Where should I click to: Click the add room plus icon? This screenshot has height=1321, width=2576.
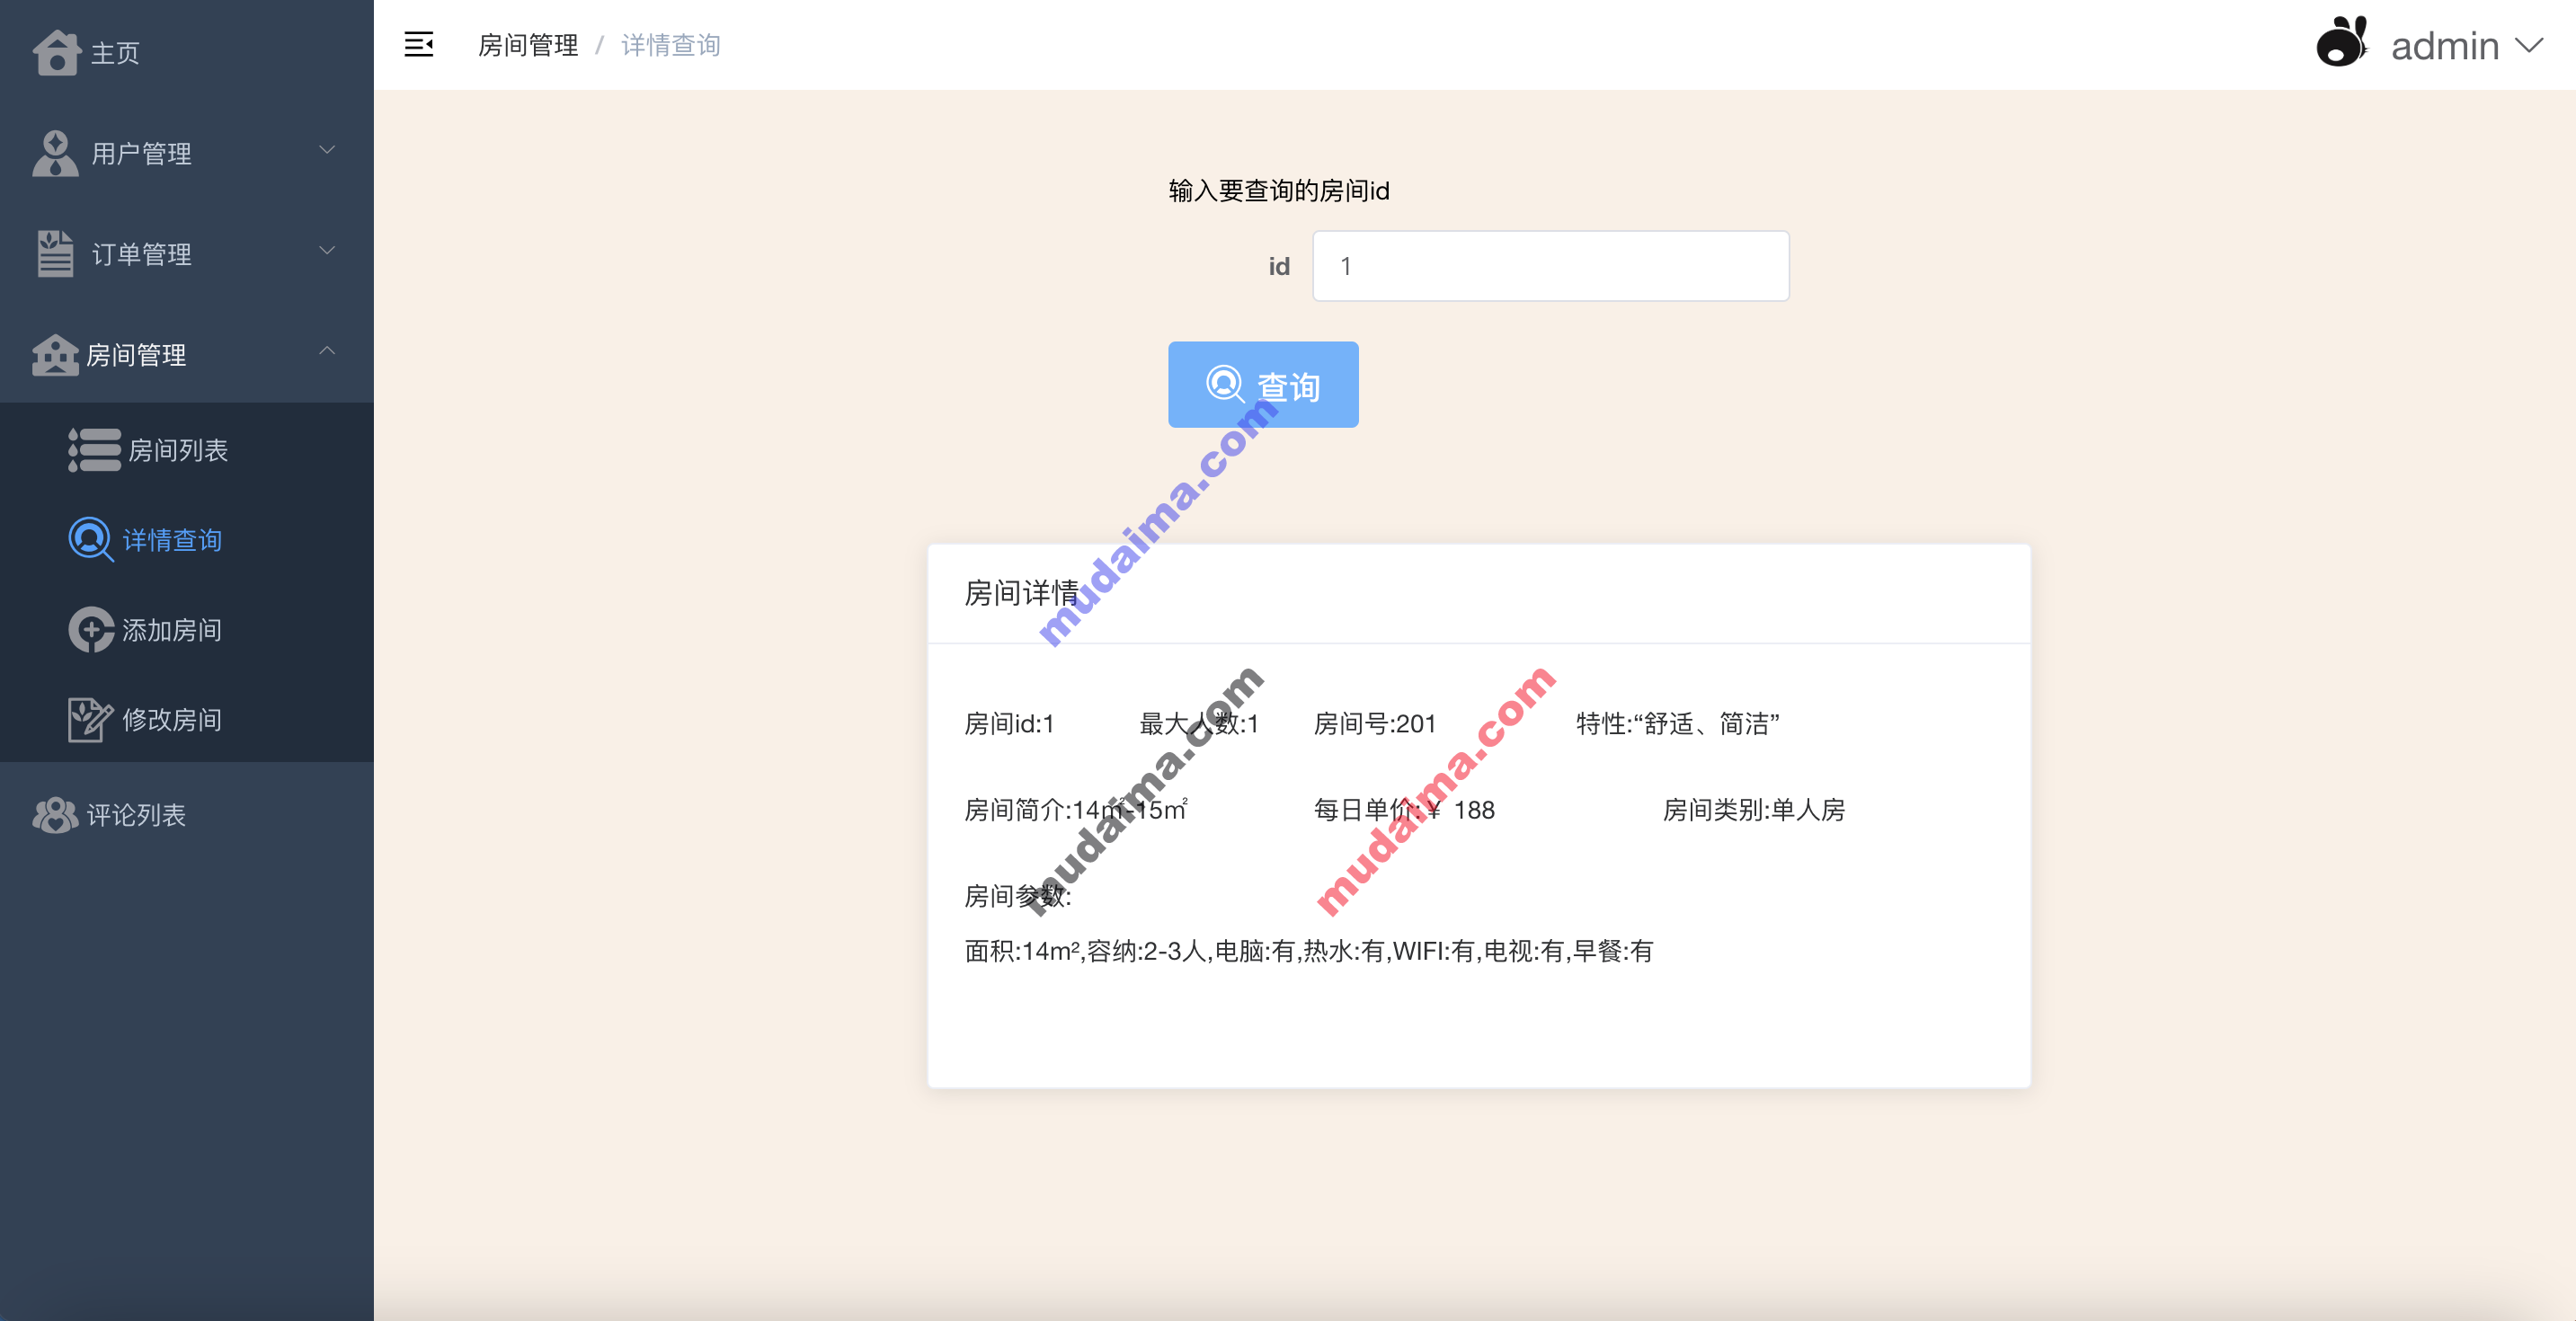(91, 629)
